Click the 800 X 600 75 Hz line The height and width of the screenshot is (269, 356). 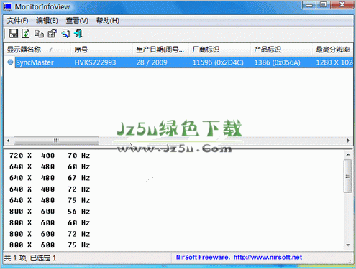[50, 245]
